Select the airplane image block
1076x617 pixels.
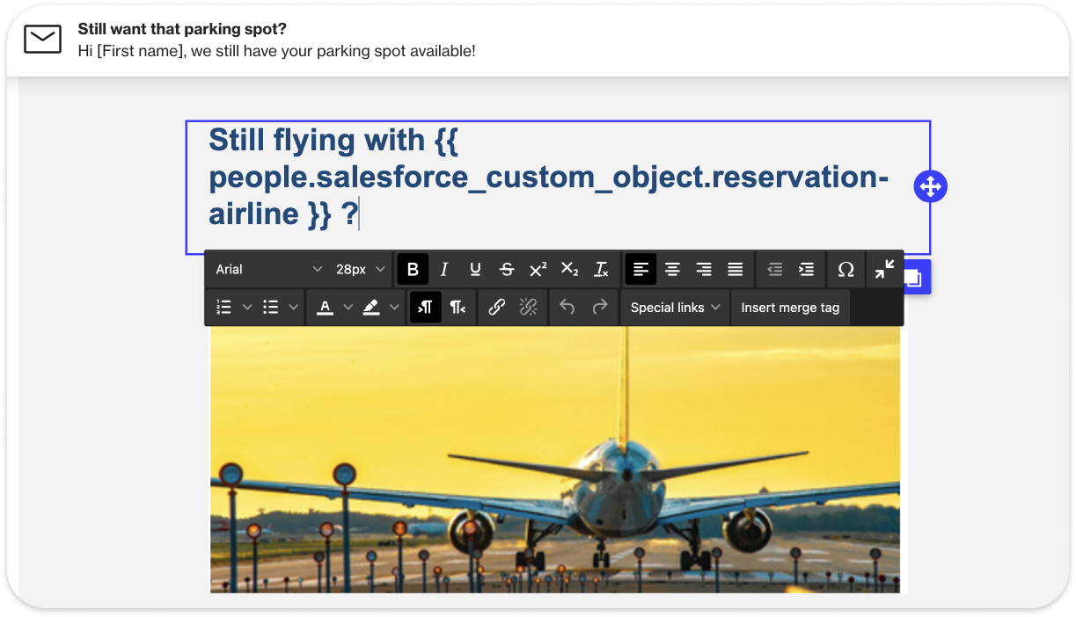(x=555, y=459)
